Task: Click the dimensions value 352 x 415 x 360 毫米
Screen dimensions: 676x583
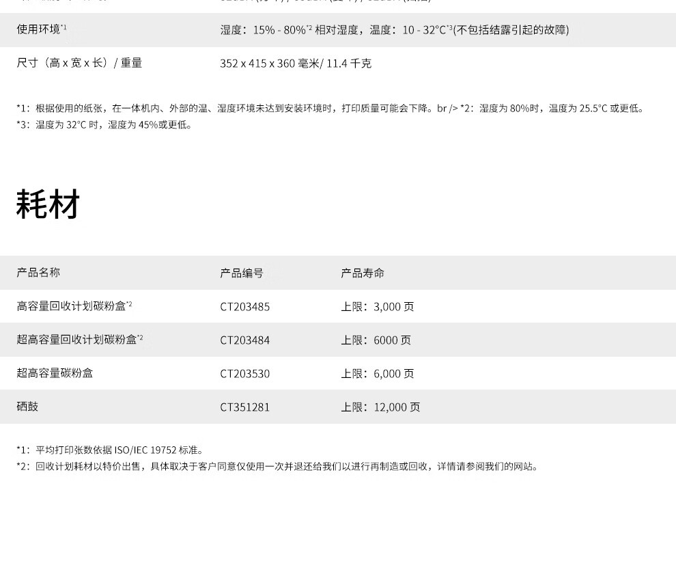Action: (295, 63)
